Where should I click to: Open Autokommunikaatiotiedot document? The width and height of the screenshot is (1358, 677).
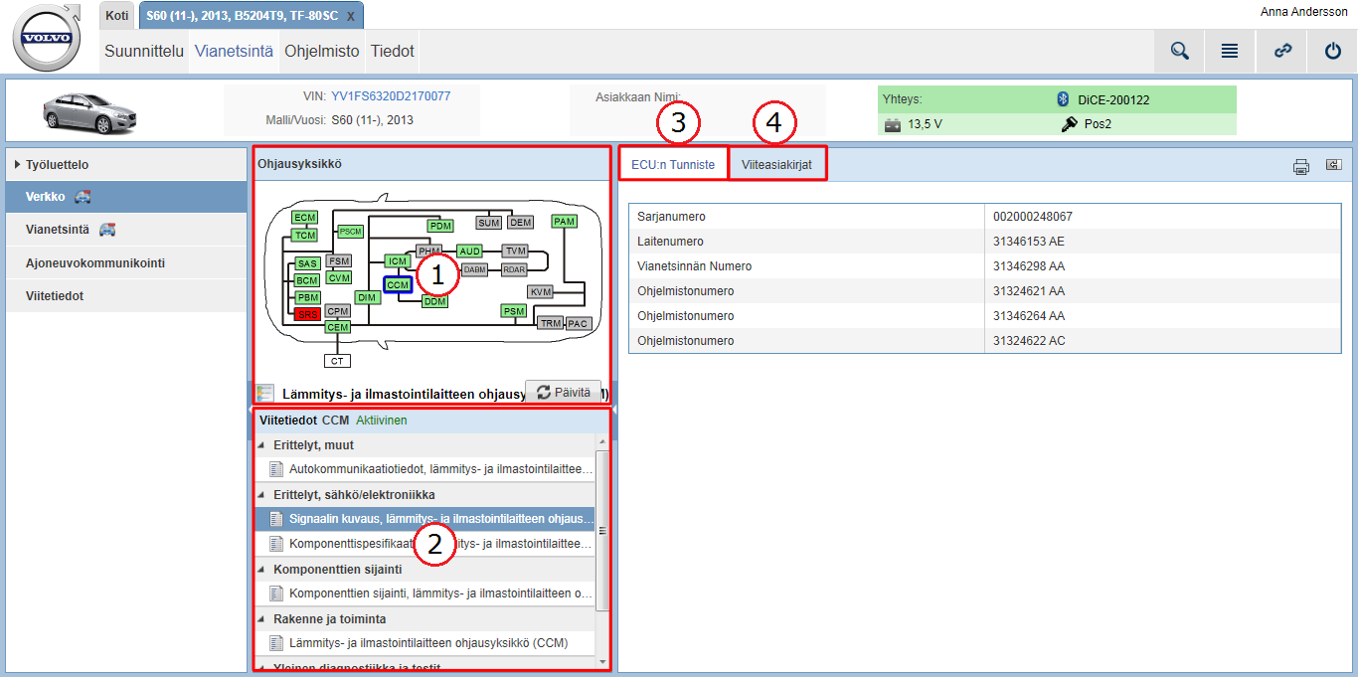(424, 469)
